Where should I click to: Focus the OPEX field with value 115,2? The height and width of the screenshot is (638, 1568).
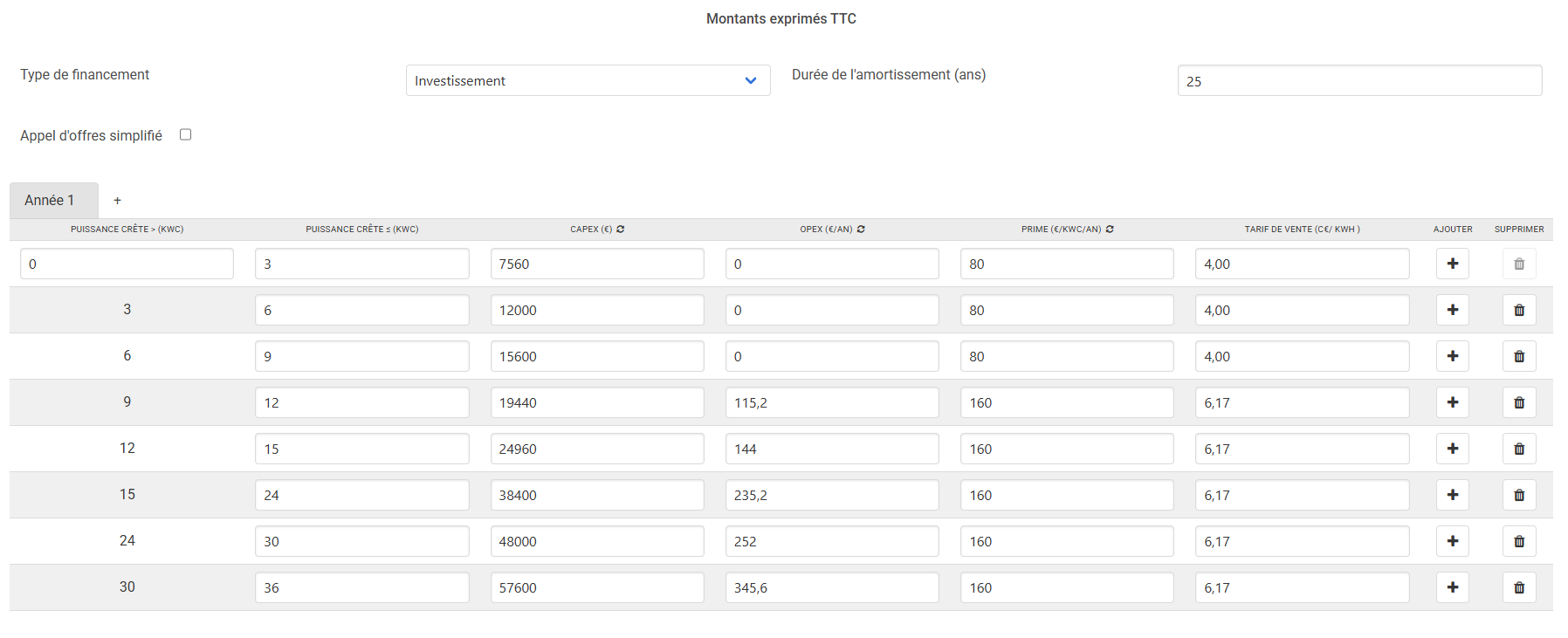coord(831,402)
